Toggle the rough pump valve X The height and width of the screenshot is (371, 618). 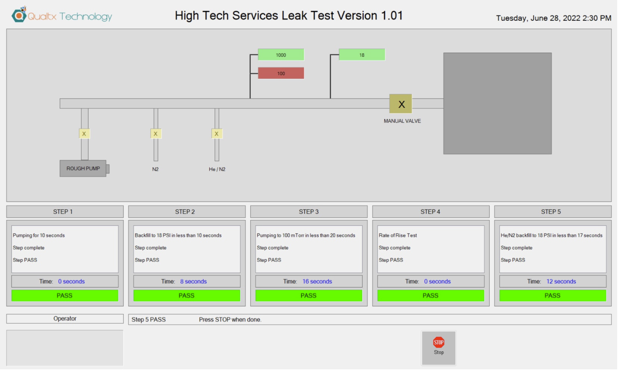(x=84, y=134)
